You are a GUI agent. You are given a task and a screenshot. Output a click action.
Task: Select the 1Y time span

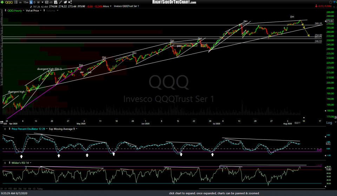pyautogui.click(x=6, y=189)
